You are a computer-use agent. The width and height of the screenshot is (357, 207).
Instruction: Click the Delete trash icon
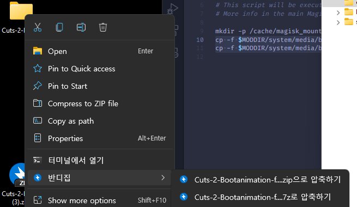click(x=103, y=27)
